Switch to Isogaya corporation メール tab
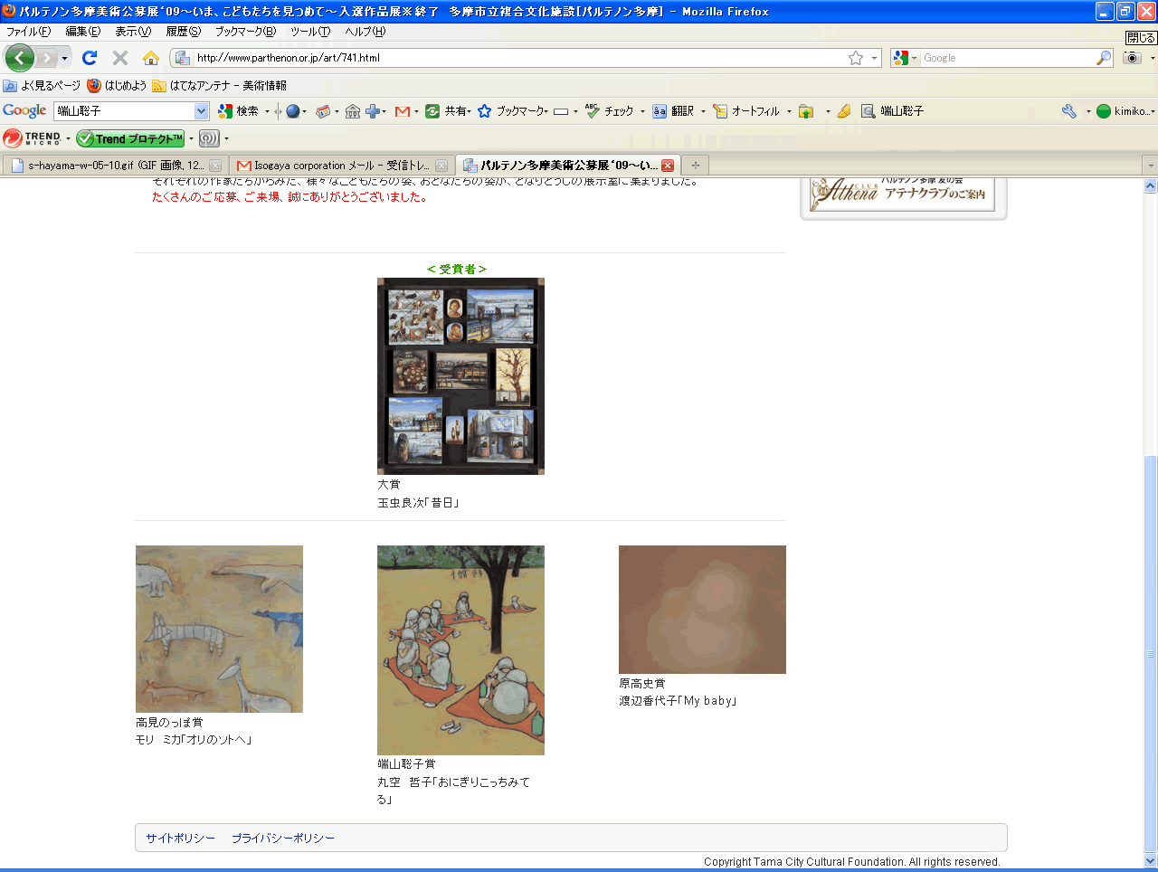This screenshot has height=872, width=1158. click(340, 166)
